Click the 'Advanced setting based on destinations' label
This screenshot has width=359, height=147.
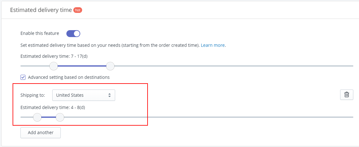(x=69, y=77)
